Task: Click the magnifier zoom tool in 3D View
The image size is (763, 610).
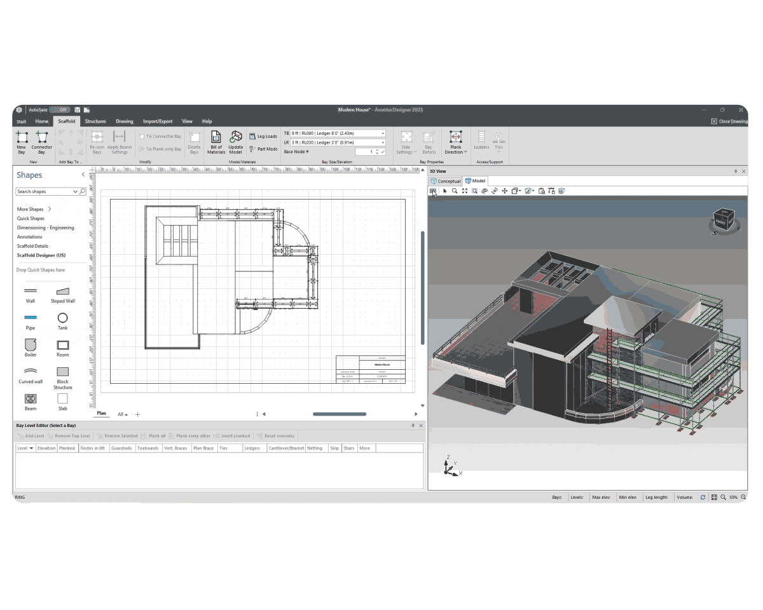Action: [455, 191]
